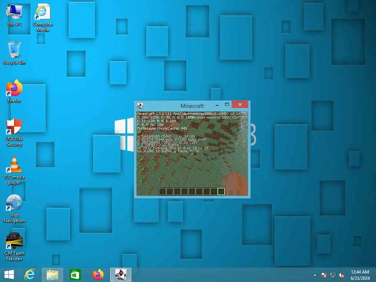Image resolution: width=376 pixels, height=282 pixels.
Task: Open Internet Explorer from the taskbar
Action: click(x=30, y=275)
